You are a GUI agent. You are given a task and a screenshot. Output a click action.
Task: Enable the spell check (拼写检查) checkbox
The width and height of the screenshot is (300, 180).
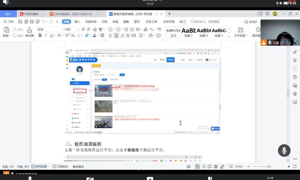[33, 167]
